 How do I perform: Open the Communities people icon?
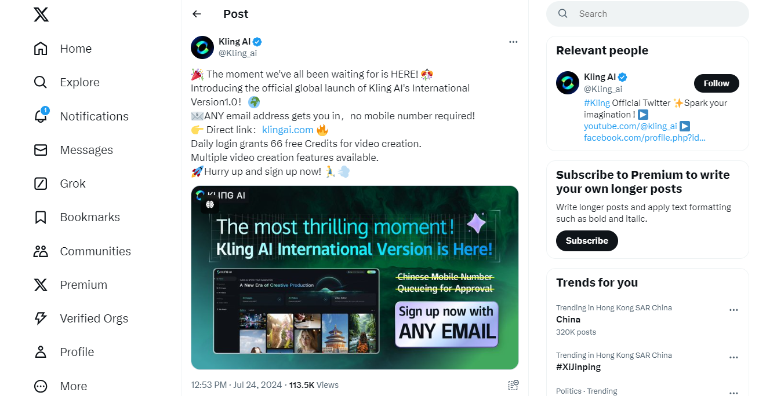point(41,251)
